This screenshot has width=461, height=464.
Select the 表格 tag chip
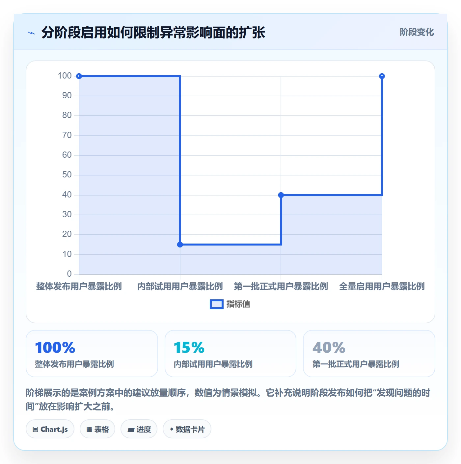click(x=97, y=429)
